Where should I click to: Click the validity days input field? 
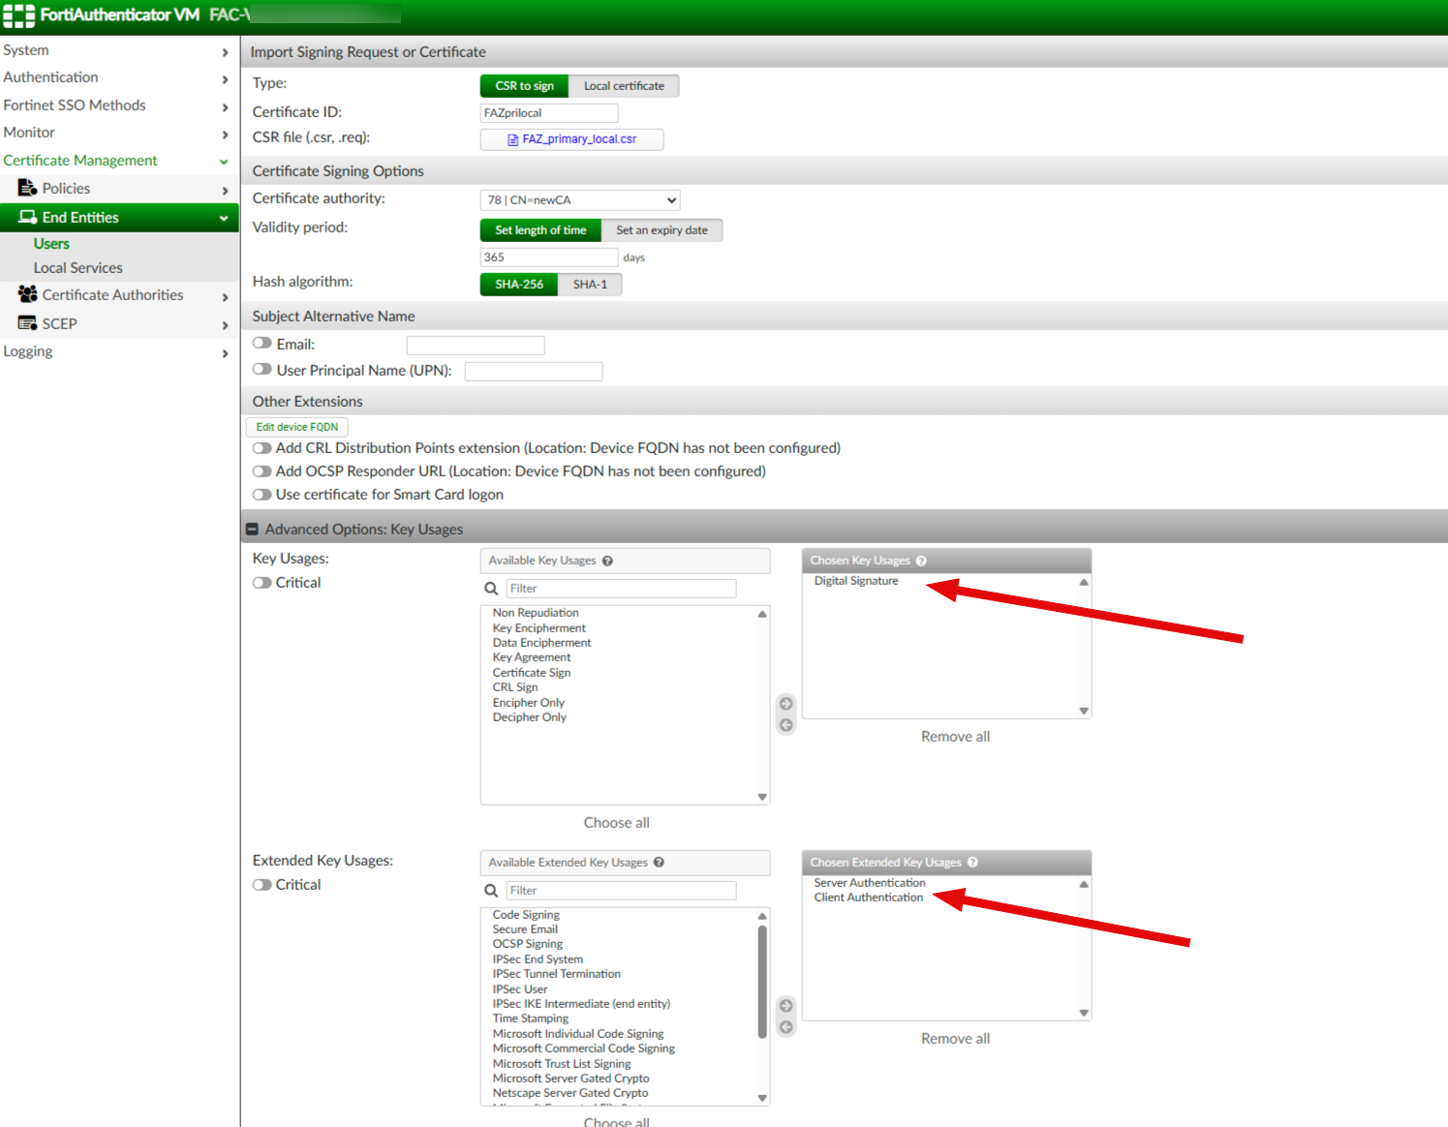549,258
